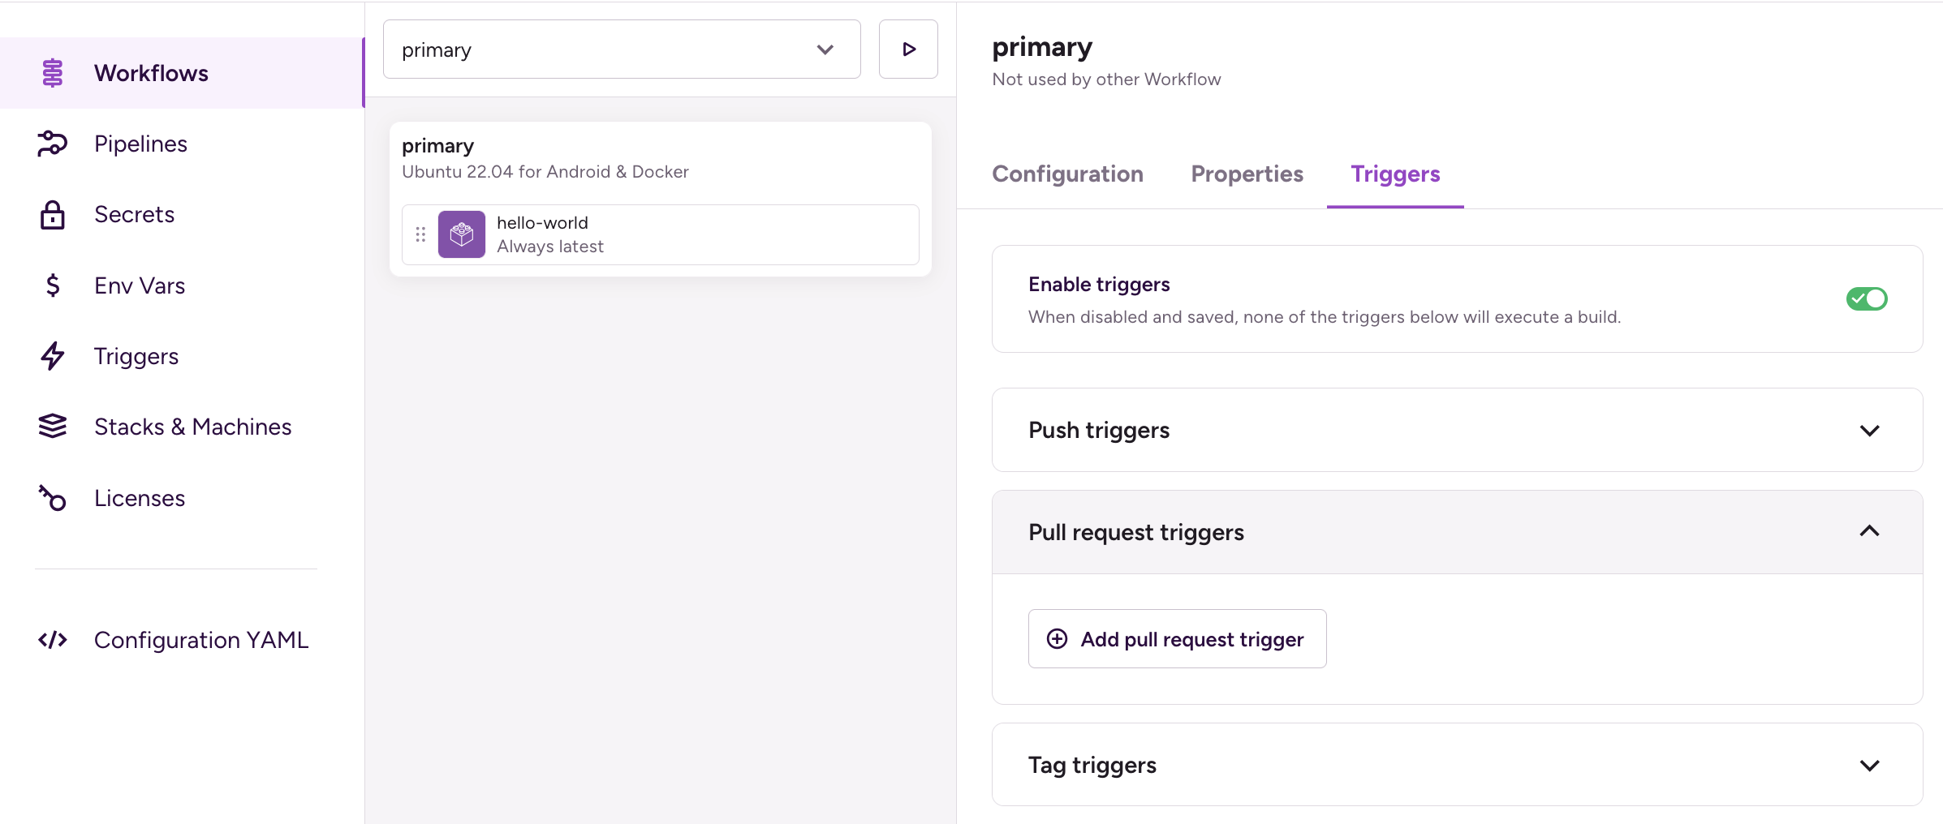Screen dimensions: 1943x824
Task: Click the Licenses key icon
Action: 53,497
